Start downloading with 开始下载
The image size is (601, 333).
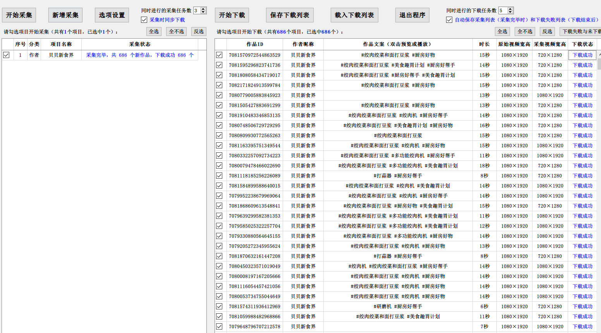tap(232, 15)
